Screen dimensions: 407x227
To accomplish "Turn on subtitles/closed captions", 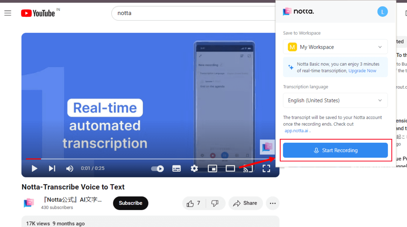I will coord(177,169).
